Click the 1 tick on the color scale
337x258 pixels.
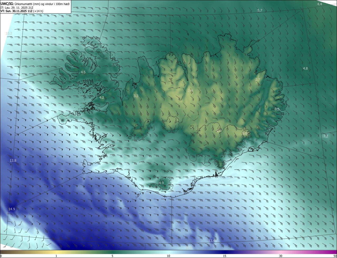point(56,256)
